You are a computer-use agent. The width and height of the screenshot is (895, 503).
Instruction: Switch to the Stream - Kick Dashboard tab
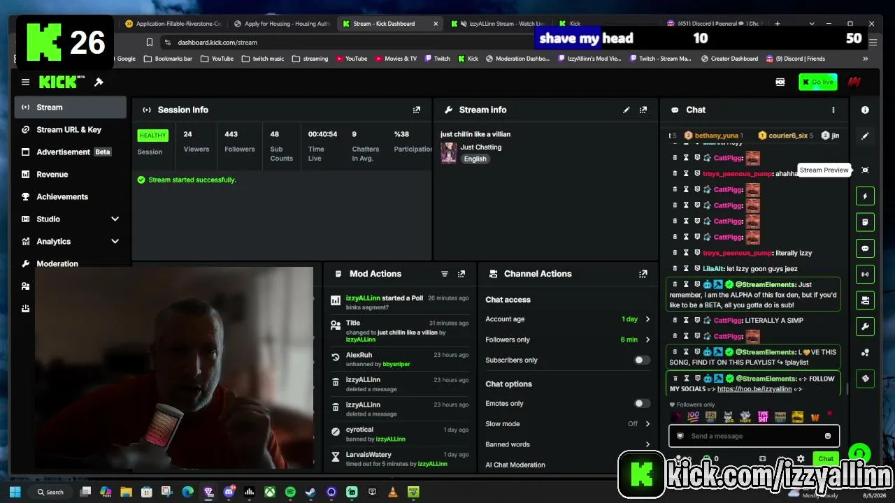click(x=389, y=24)
